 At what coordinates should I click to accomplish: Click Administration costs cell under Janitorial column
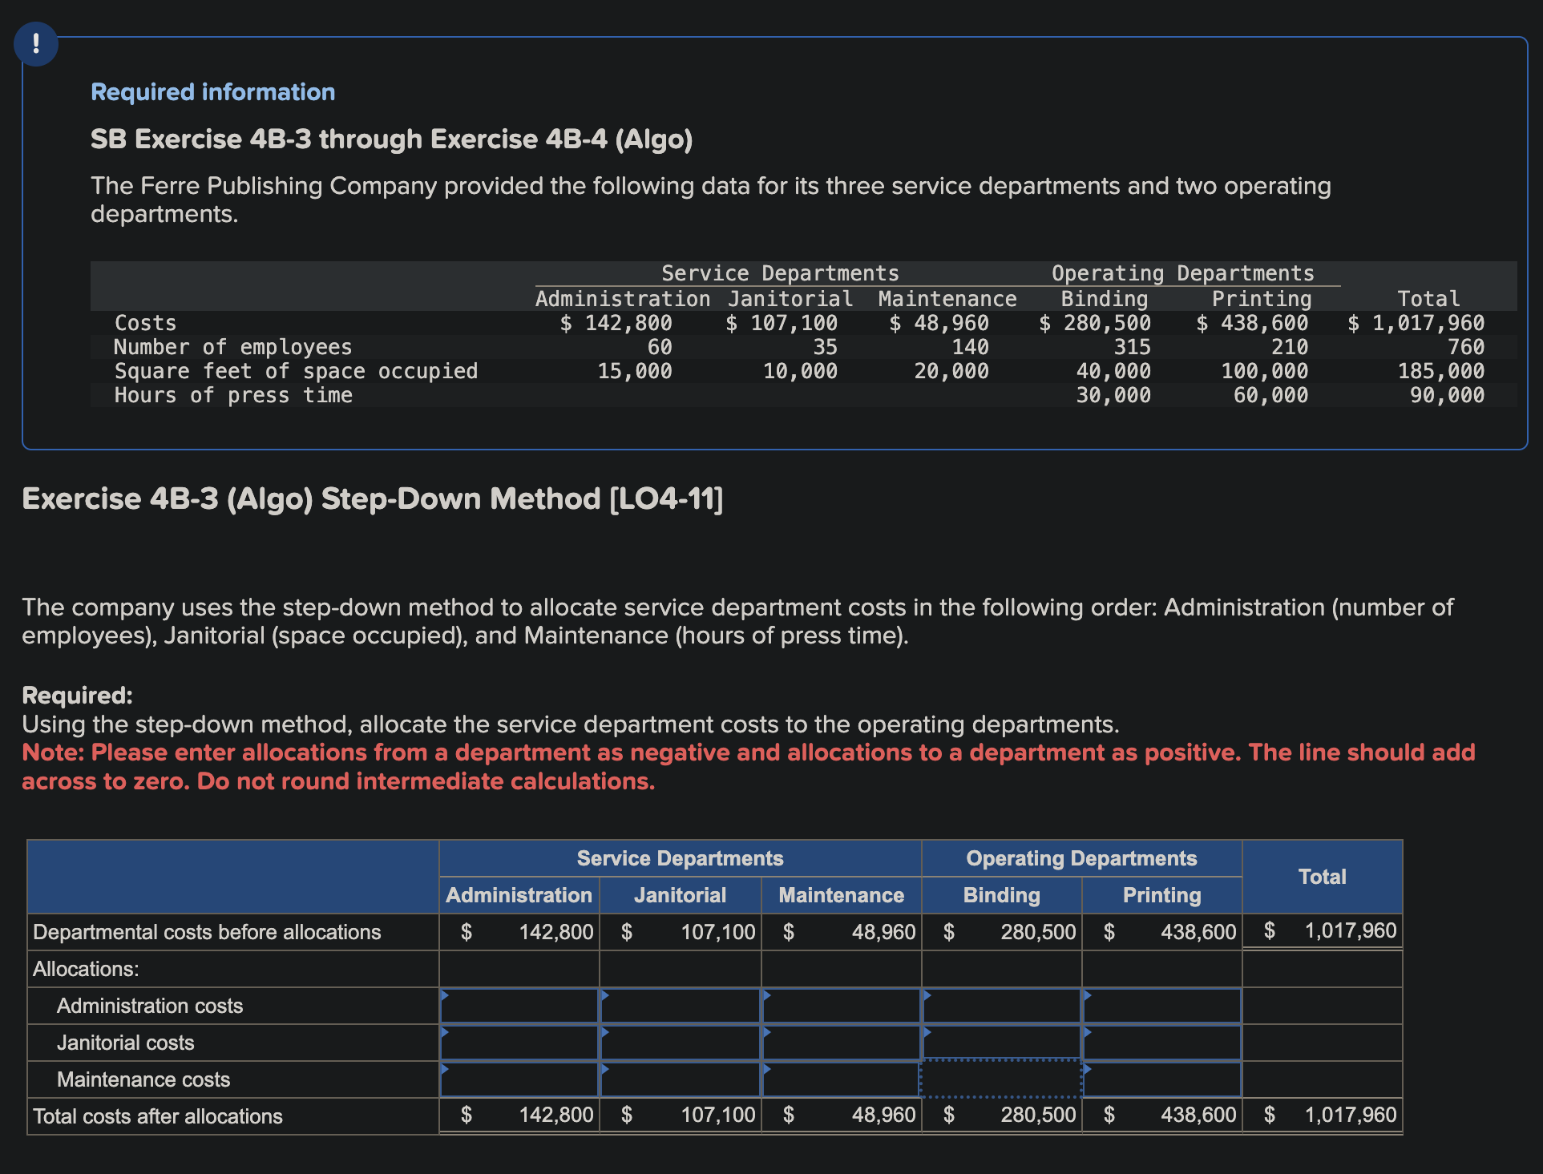click(x=680, y=1006)
